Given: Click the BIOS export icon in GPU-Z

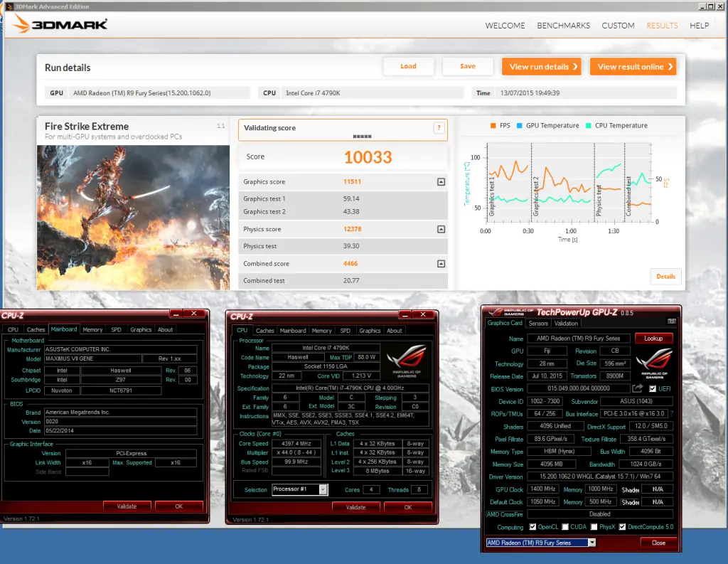Looking at the screenshot, I should click(x=637, y=389).
